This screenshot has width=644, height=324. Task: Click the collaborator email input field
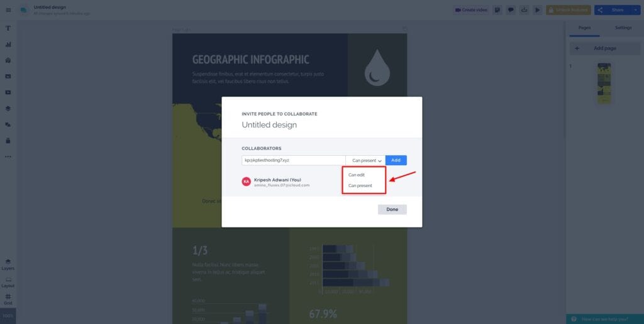point(293,161)
